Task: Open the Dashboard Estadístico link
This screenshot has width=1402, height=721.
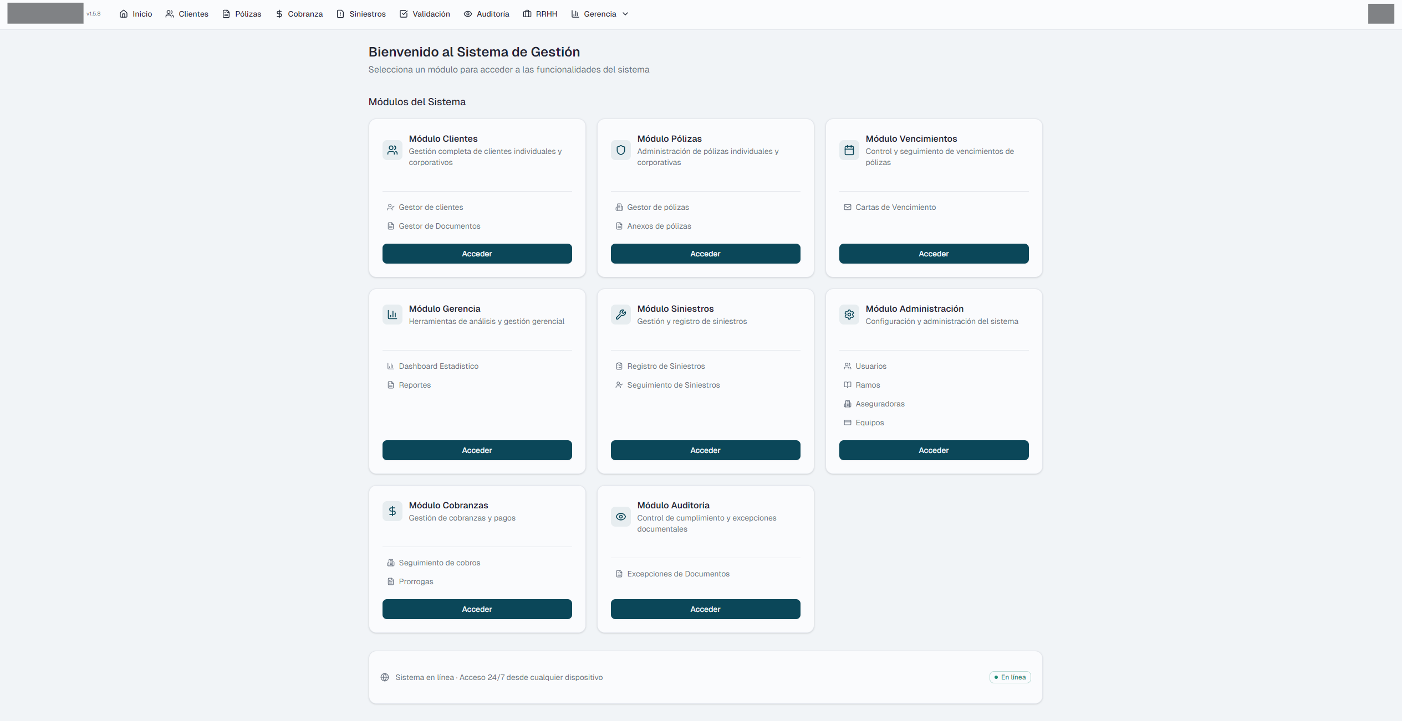Action: (x=439, y=366)
